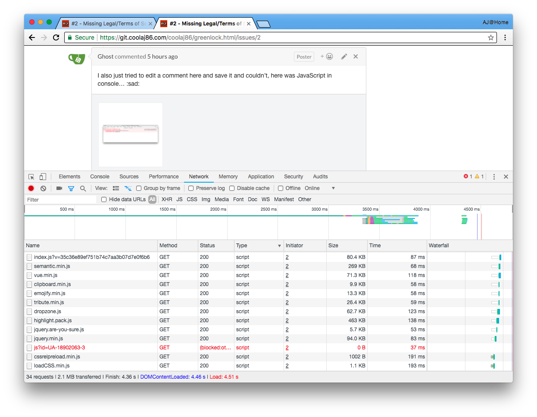
Task: Open the attached screenshot thumbnail
Action: tap(131, 134)
